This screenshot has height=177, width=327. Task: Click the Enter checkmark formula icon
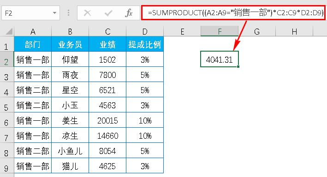[x=108, y=13]
